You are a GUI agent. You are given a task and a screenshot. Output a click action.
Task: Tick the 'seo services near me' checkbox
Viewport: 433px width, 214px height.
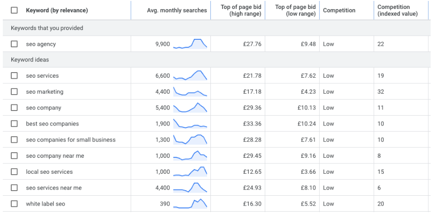[14, 187]
